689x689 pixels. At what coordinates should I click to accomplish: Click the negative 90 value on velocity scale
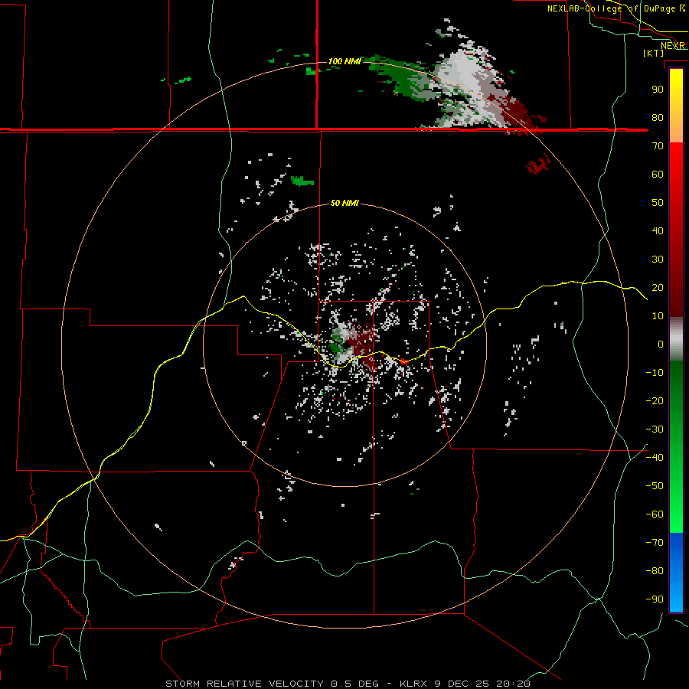tap(655, 599)
